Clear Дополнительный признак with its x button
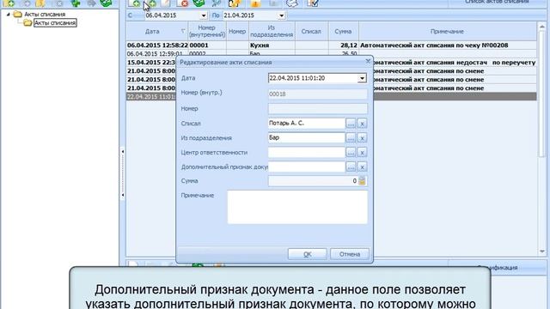550x309 pixels. coord(362,167)
